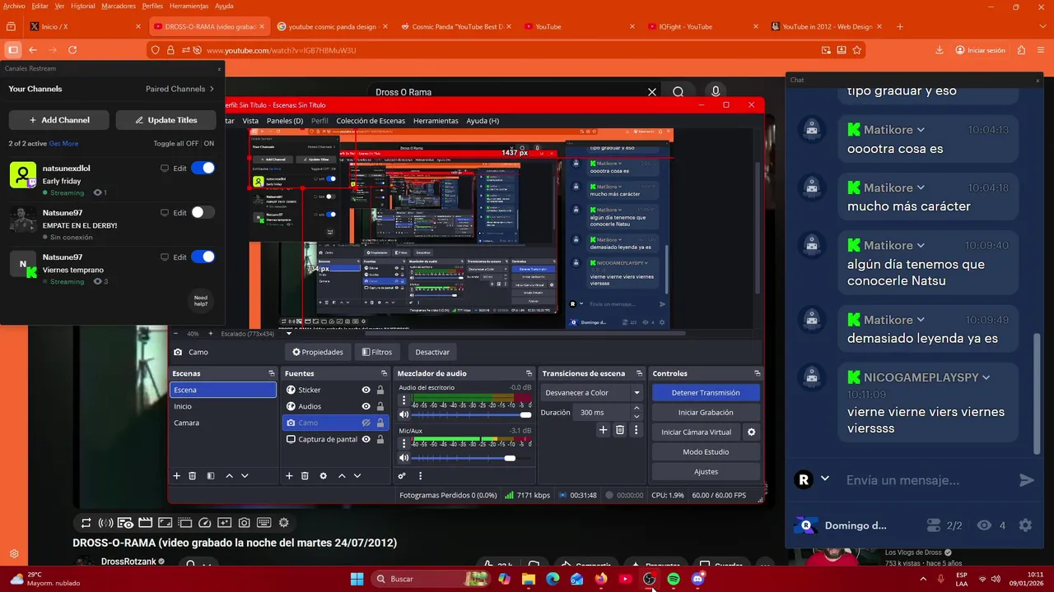
Task: Open Herramientas menu in OBS
Action: pyautogui.click(x=436, y=121)
